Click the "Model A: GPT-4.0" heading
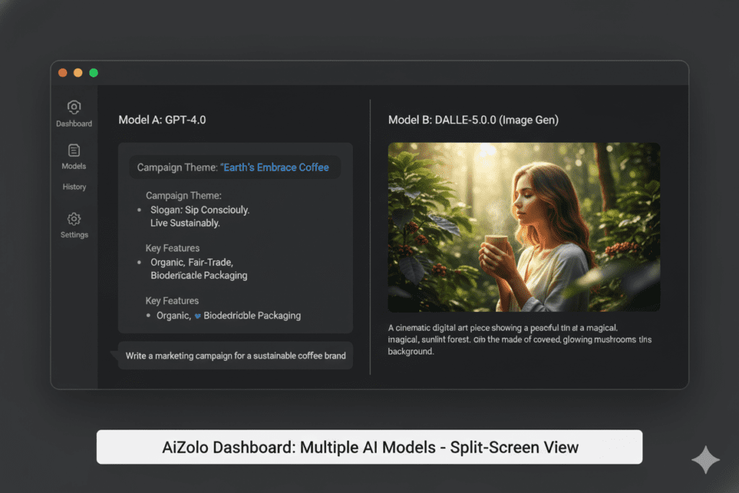 click(162, 120)
